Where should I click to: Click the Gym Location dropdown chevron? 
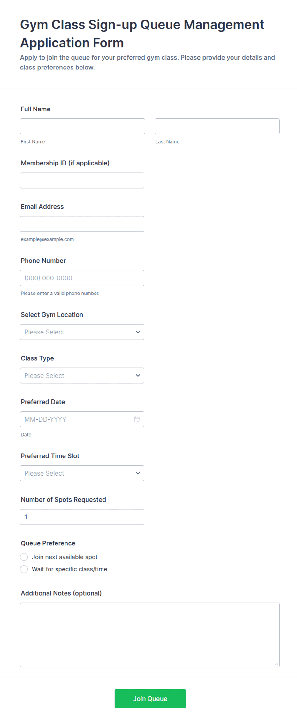coord(138,332)
